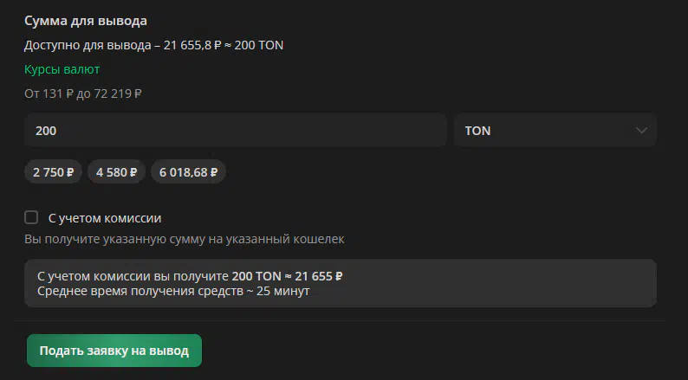Click the "С учетом комиссии" label text

coord(105,218)
